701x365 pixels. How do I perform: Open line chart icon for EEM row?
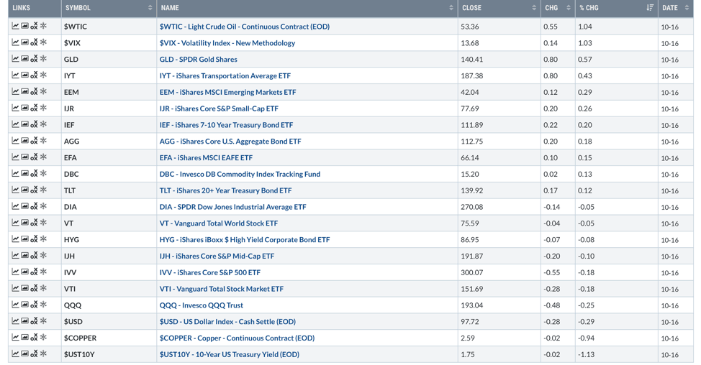[x=15, y=91]
